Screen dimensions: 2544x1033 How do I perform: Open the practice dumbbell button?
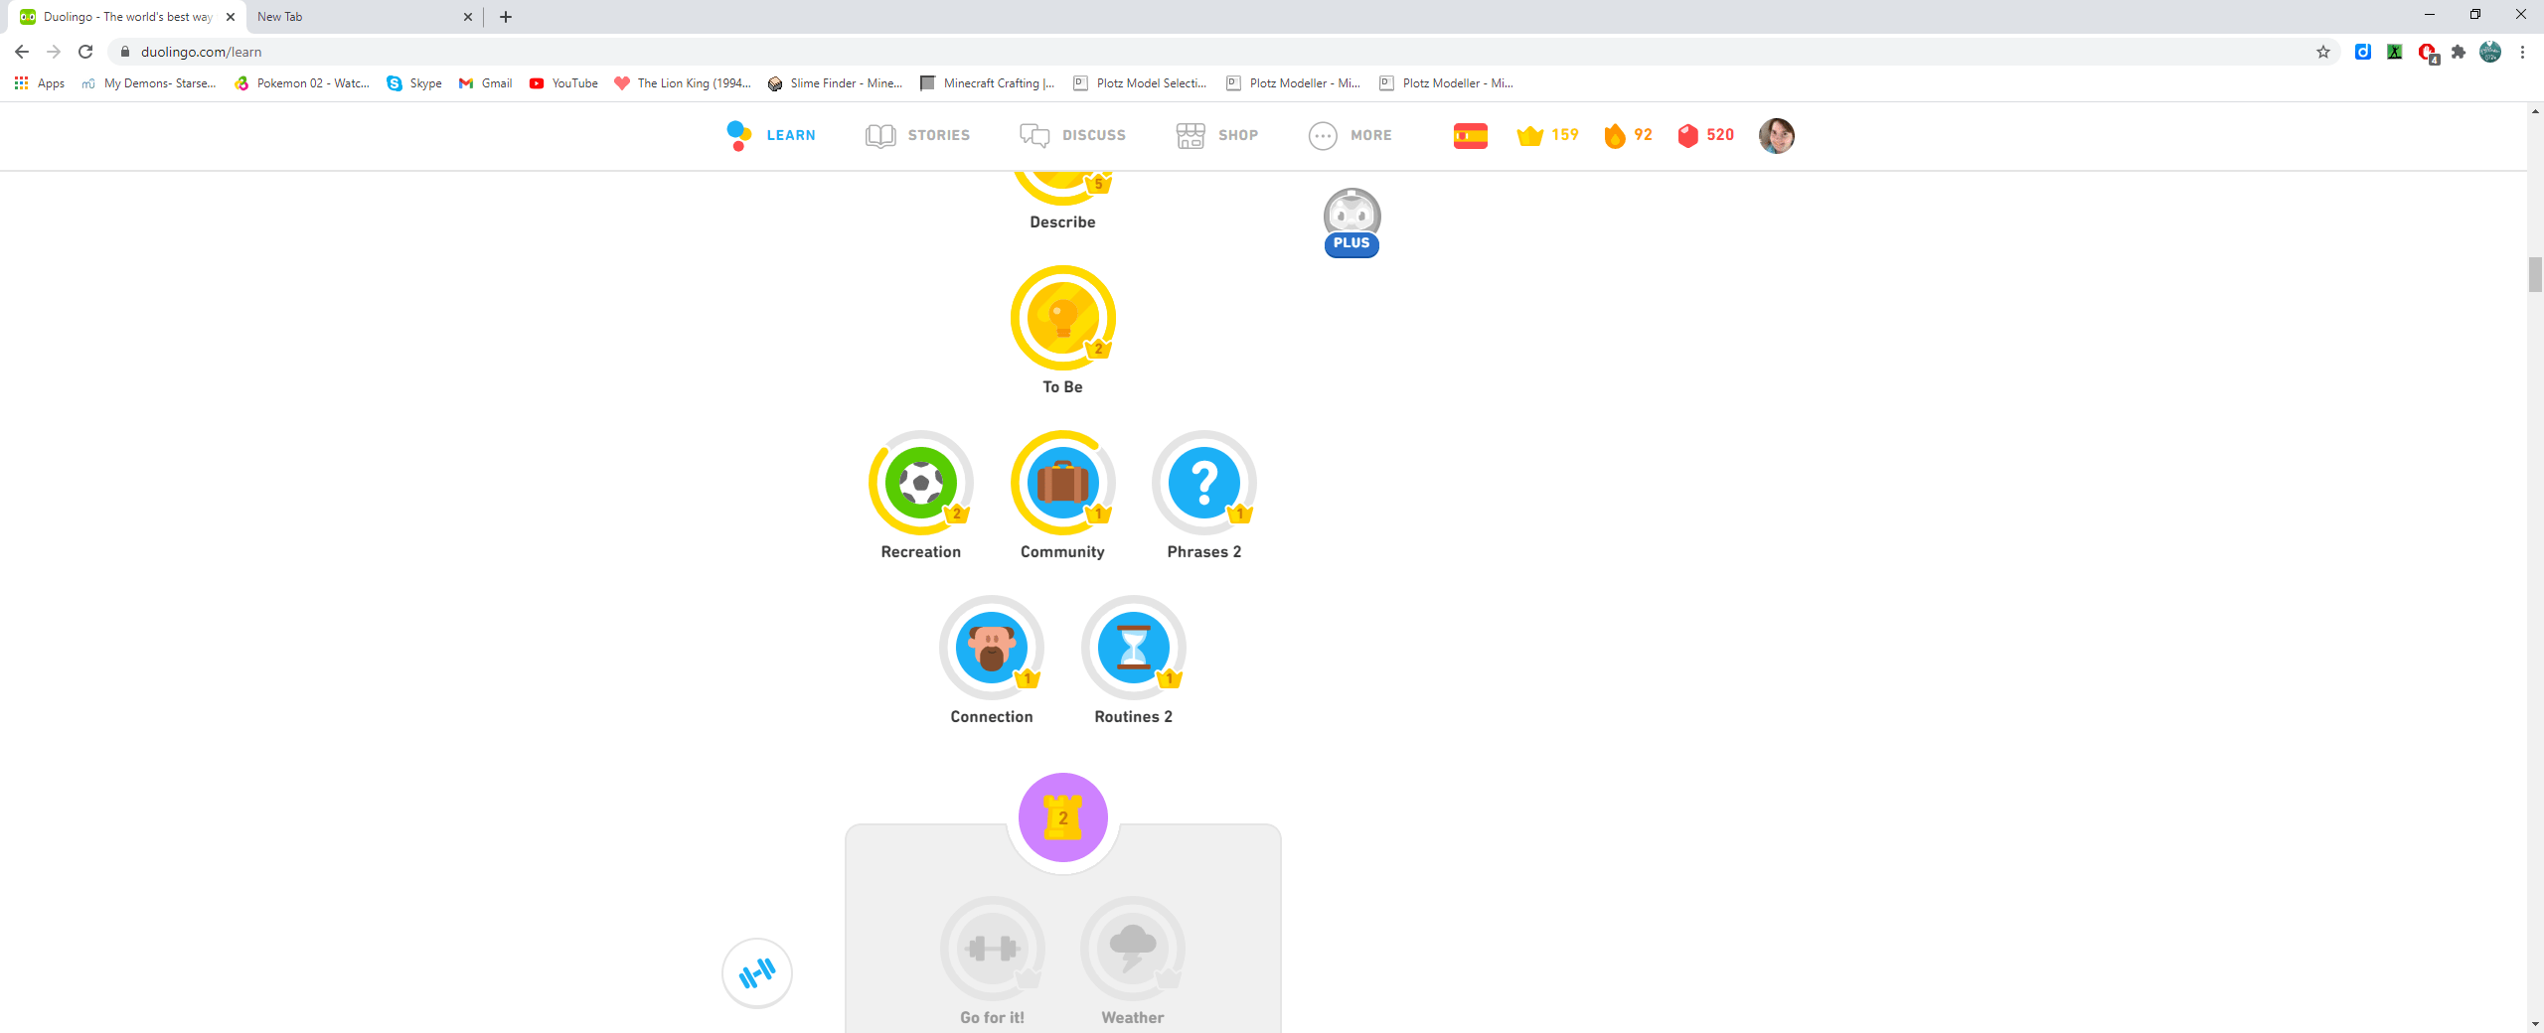(757, 973)
